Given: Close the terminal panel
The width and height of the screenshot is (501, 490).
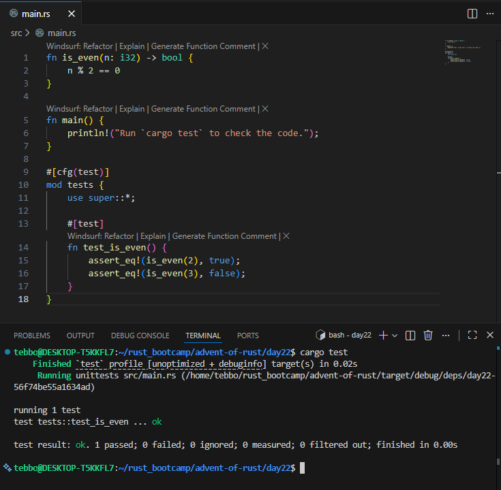Looking at the screenshot, I should click(x=490, y=335).
